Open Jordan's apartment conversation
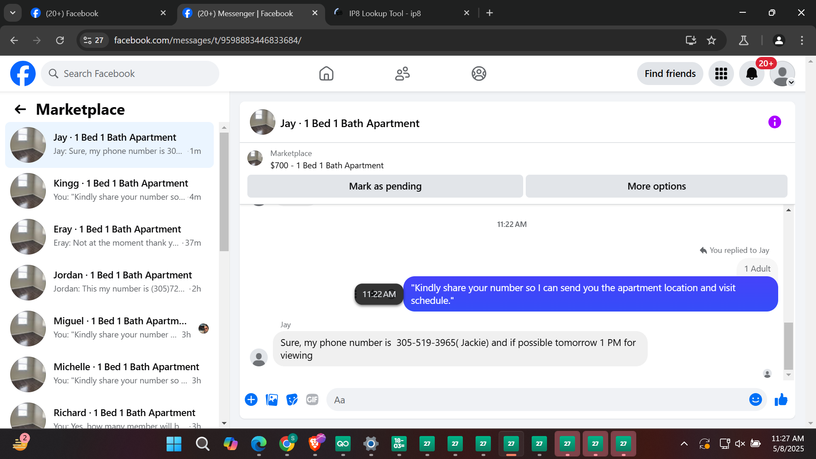 coord(110,282)
